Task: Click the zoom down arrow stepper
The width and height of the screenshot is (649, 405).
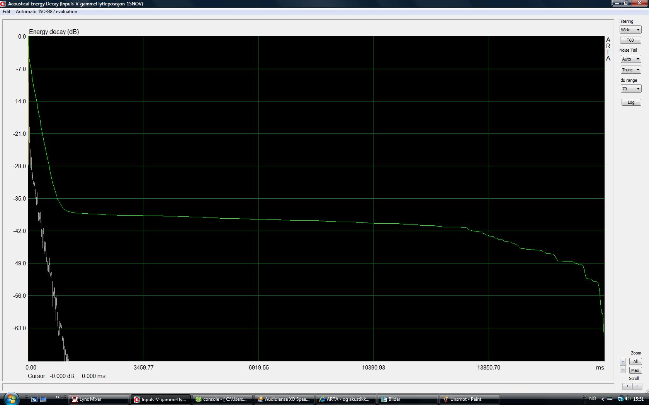Action: click(x=623, y=370)
